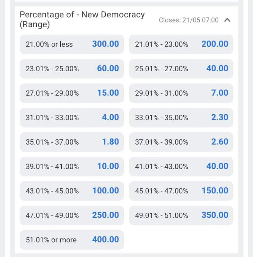253x257 pixels.
Task: Add 37.01% - 39.00% at 2.60
Action: pos(181,142)
